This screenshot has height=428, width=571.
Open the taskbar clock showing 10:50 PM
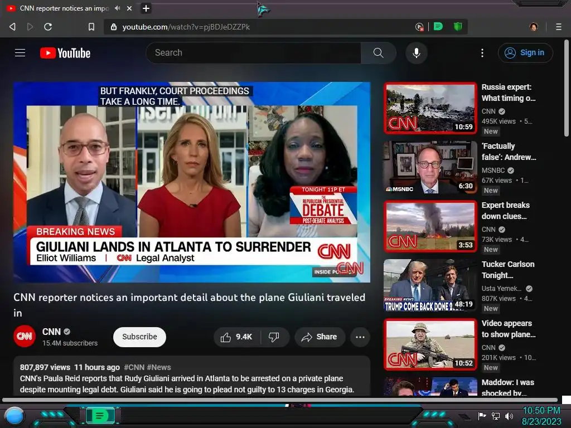541,416
